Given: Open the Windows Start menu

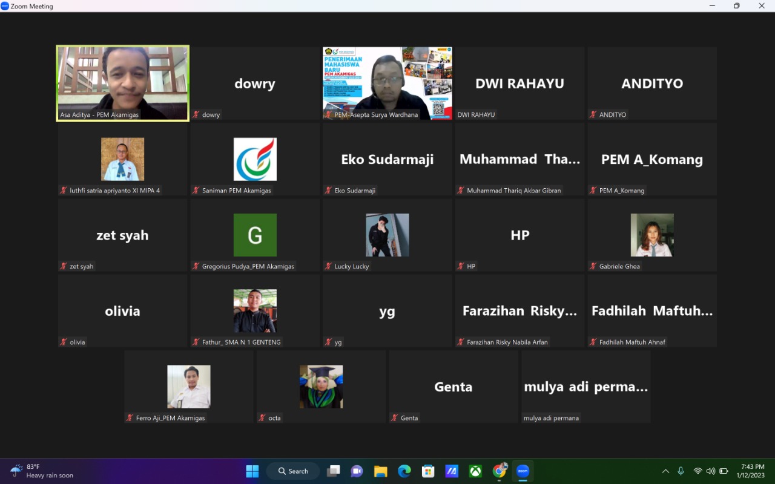Looking at the screenshot, I should click(252, 471).
